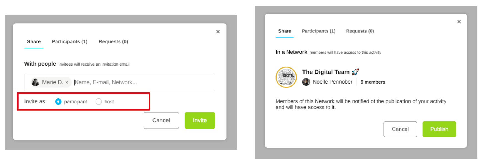Click the green Publish button
482x164 pixels.
pos(439,129)
